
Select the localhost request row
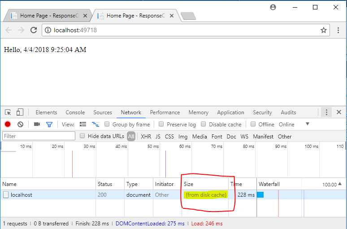[173, 194]
